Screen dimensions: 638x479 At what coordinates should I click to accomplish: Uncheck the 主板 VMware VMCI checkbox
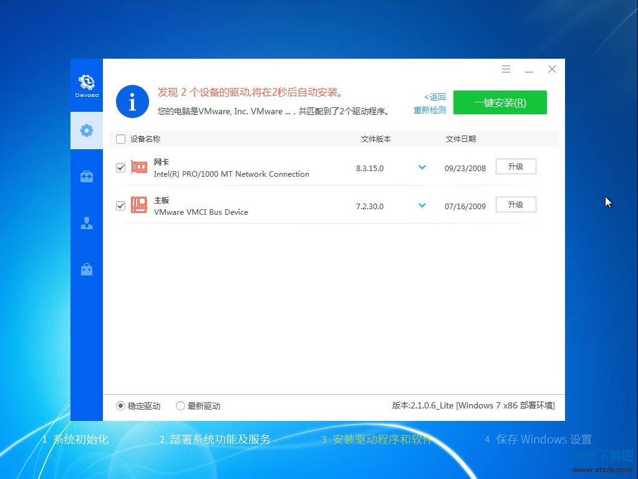click(120, 205)
